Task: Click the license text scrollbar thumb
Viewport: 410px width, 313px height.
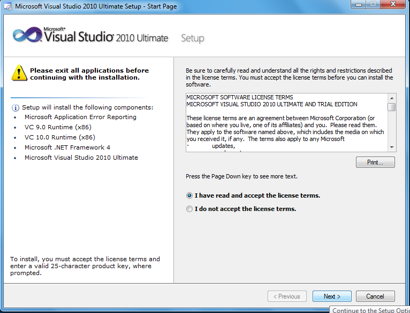Action: click(x=392, y=107)
